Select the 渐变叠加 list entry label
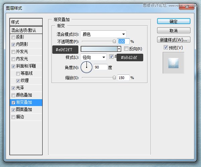The image size is (201, 167). coord(24,102)
